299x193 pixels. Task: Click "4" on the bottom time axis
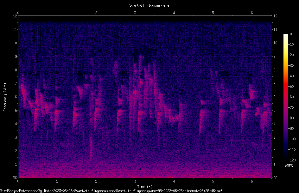[x=174, y=181]
